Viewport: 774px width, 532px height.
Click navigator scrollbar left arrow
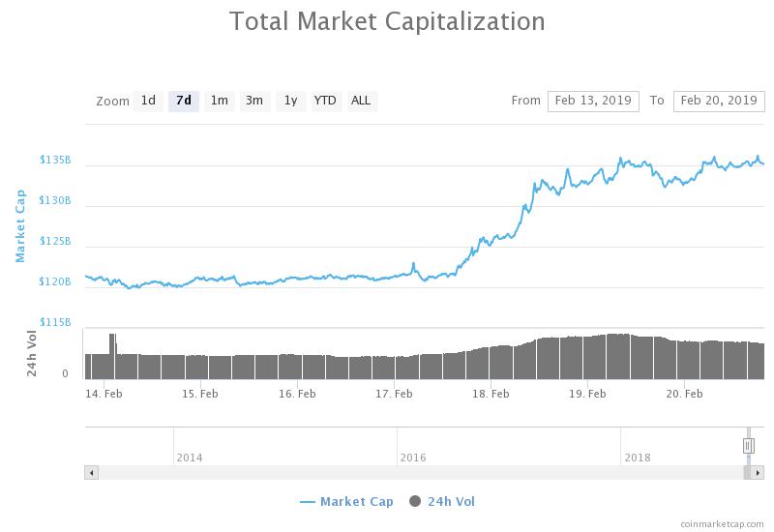click(x=91, y=473)
